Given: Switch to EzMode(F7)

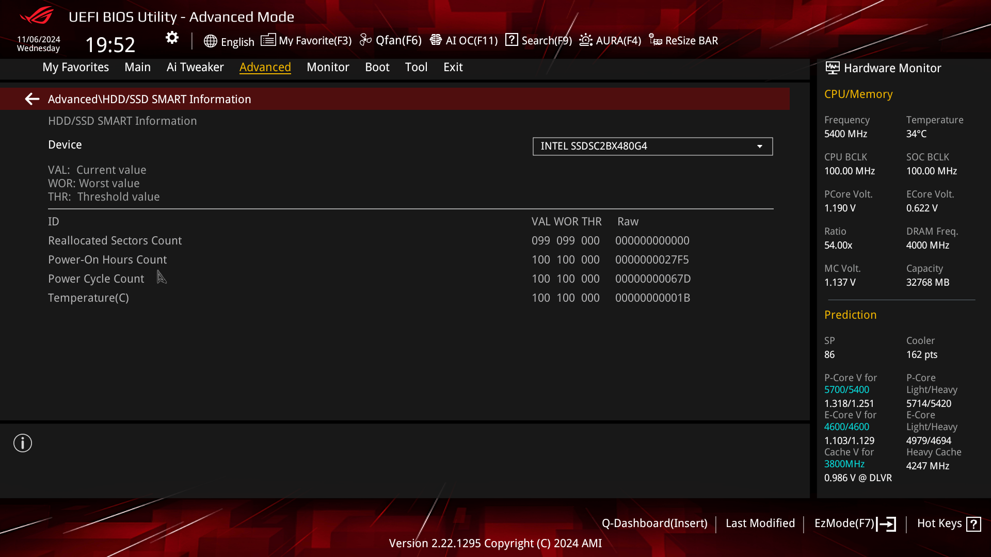Looking at the screenshot, I should pyautogui.click(x=854, y=523).
